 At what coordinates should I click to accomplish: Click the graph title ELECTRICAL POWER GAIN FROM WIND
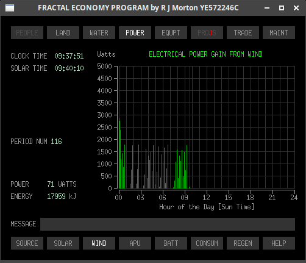point(205,54)
